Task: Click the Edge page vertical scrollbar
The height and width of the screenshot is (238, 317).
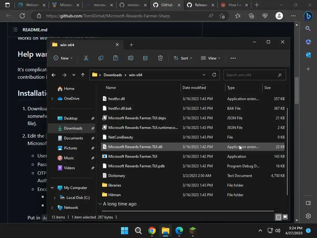Action: coord(297,90)
